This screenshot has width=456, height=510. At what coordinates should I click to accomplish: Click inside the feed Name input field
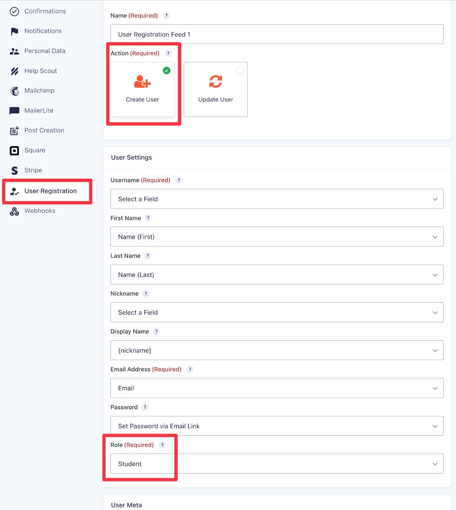tap(277, 34)
